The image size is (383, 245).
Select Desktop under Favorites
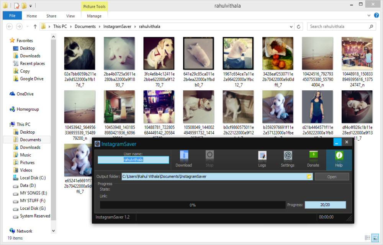tap(27, 48)
